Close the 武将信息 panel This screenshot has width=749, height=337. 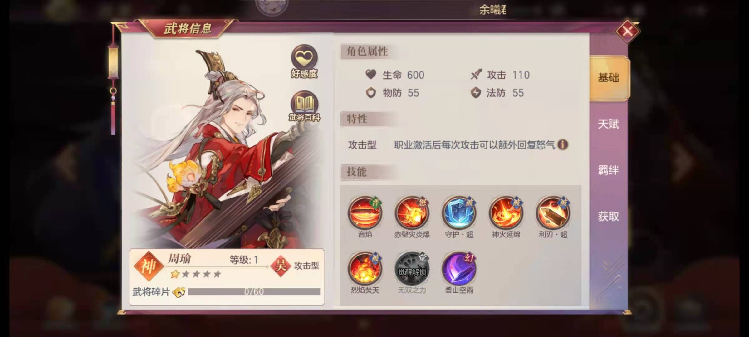(628, 31)
